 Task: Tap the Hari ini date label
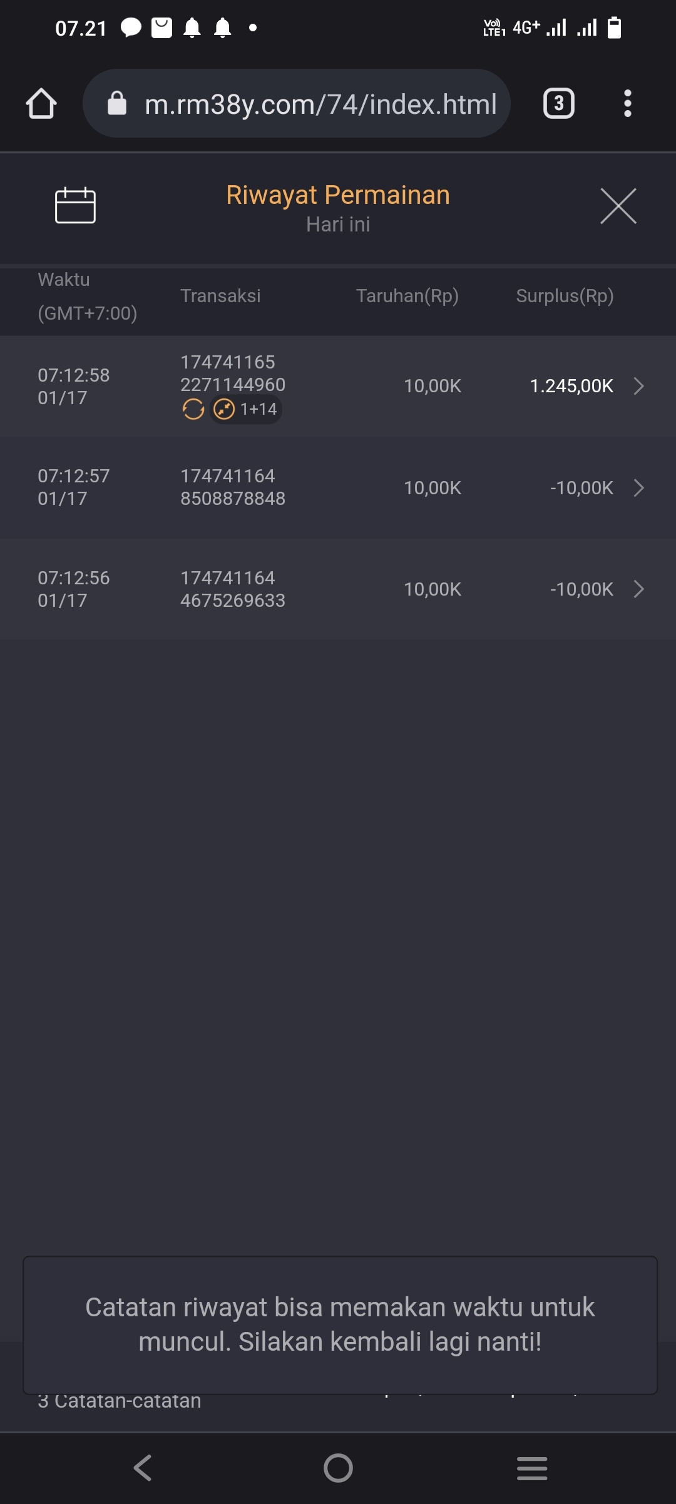click(x=338, y=225)
